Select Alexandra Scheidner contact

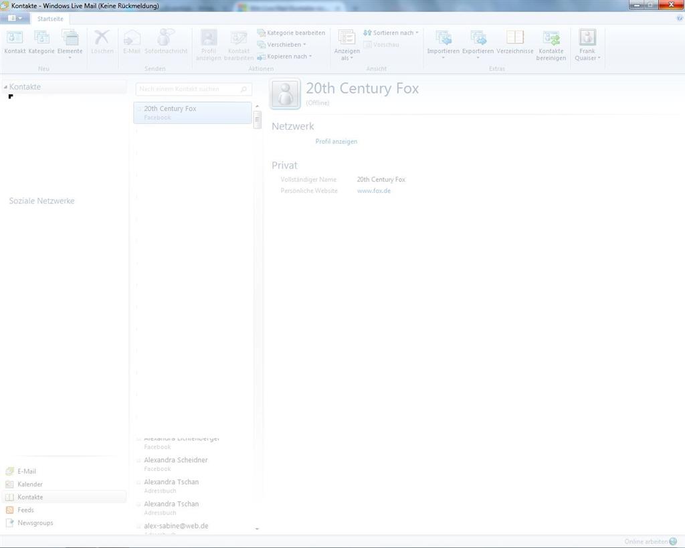pos(193,464)
